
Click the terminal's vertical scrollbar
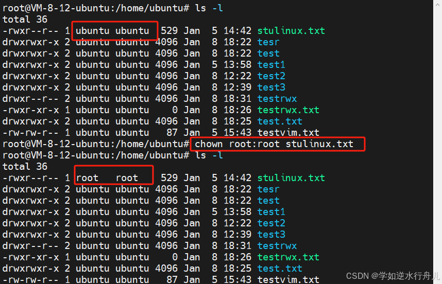pyautogui.click(x=437, y=142)
